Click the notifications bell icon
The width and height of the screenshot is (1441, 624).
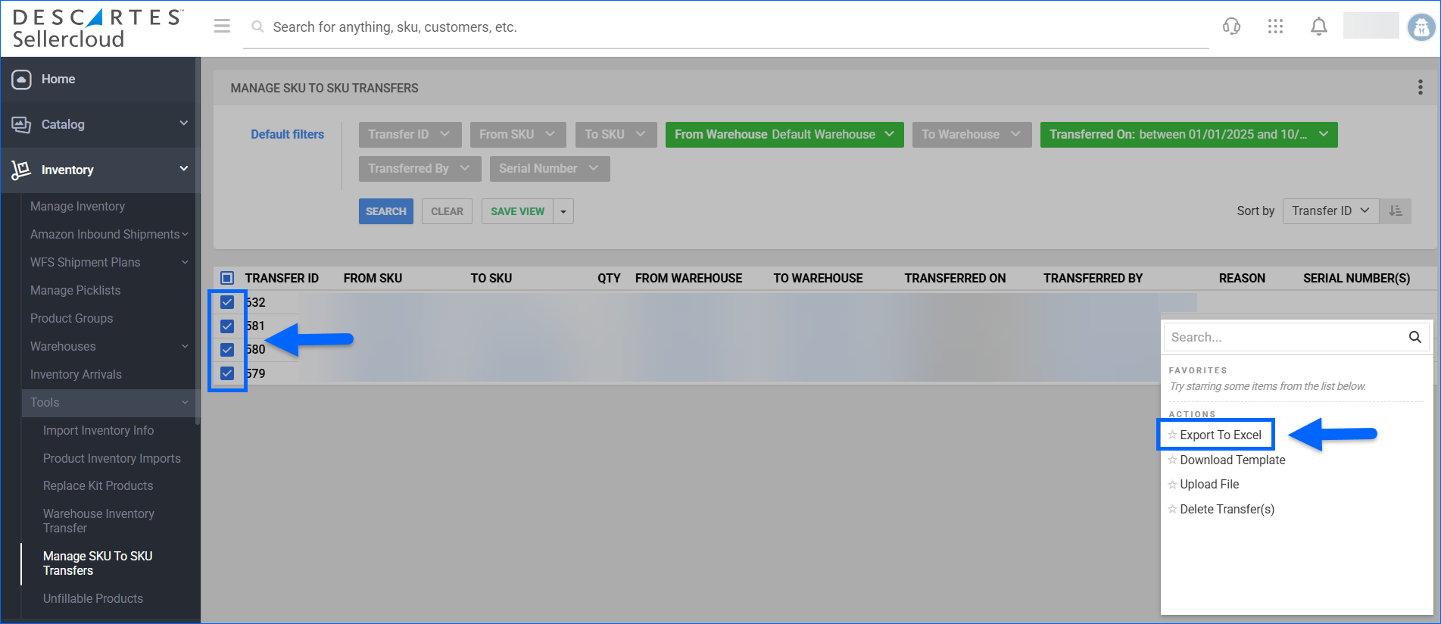pyautogui.click(x=1318, y=27)
